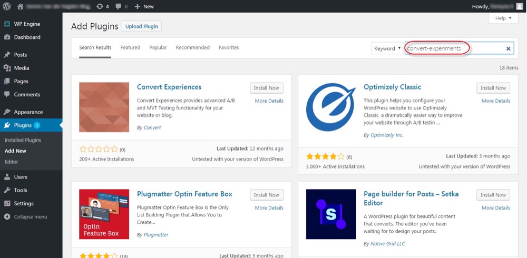Image resolution: width=527 pixels, height=258 pixels.
Task: Switch to Favorites tab
Action: tap(229, 48)
